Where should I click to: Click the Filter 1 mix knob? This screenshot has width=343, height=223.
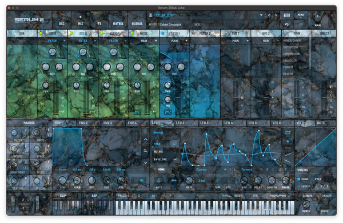click(167, 99)
